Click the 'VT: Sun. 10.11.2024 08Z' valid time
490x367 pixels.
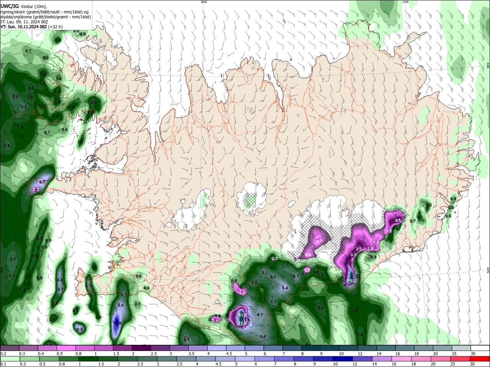click(23, 27)
